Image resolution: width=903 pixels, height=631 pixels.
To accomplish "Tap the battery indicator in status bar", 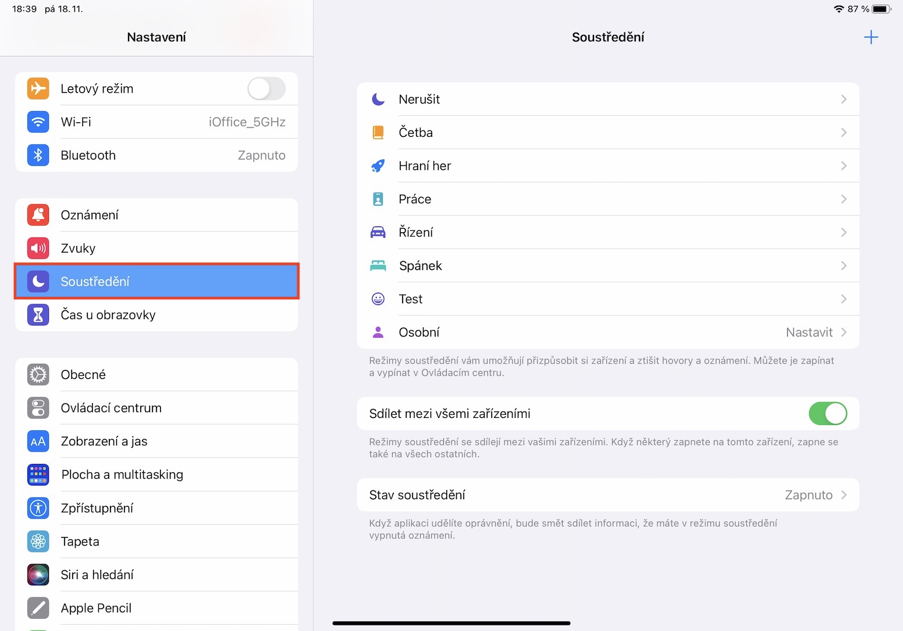I will click(x=881, y=9).
